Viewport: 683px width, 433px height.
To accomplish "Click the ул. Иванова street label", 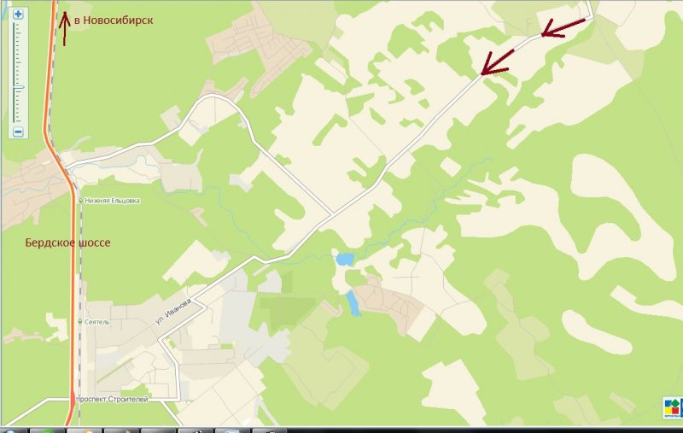I will tap(173, 312).
